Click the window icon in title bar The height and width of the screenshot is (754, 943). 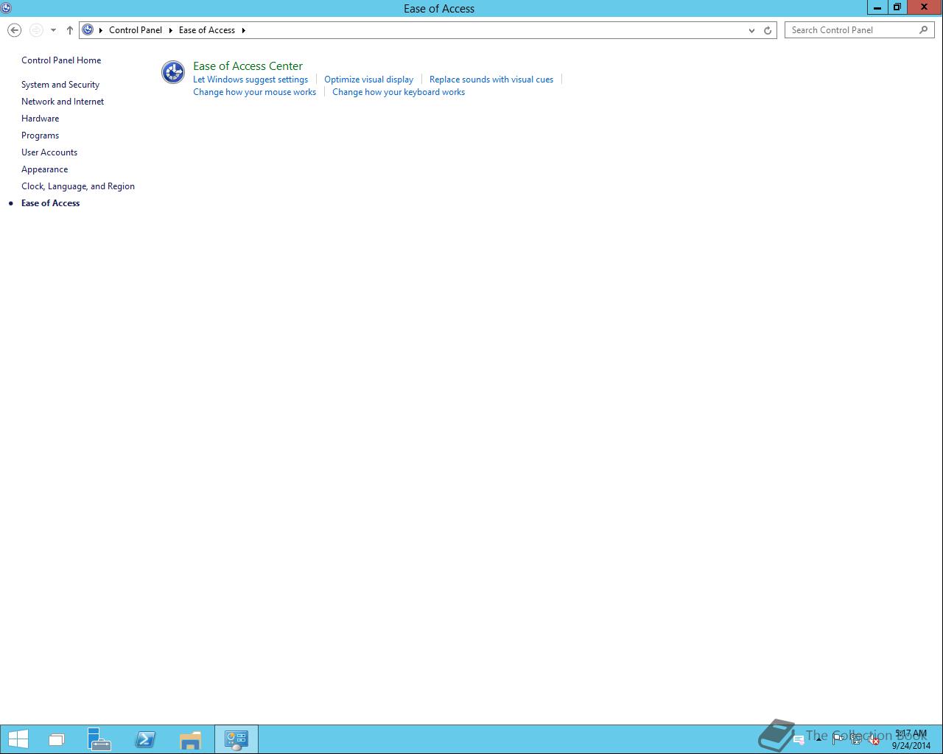click(x=6, y=8)
